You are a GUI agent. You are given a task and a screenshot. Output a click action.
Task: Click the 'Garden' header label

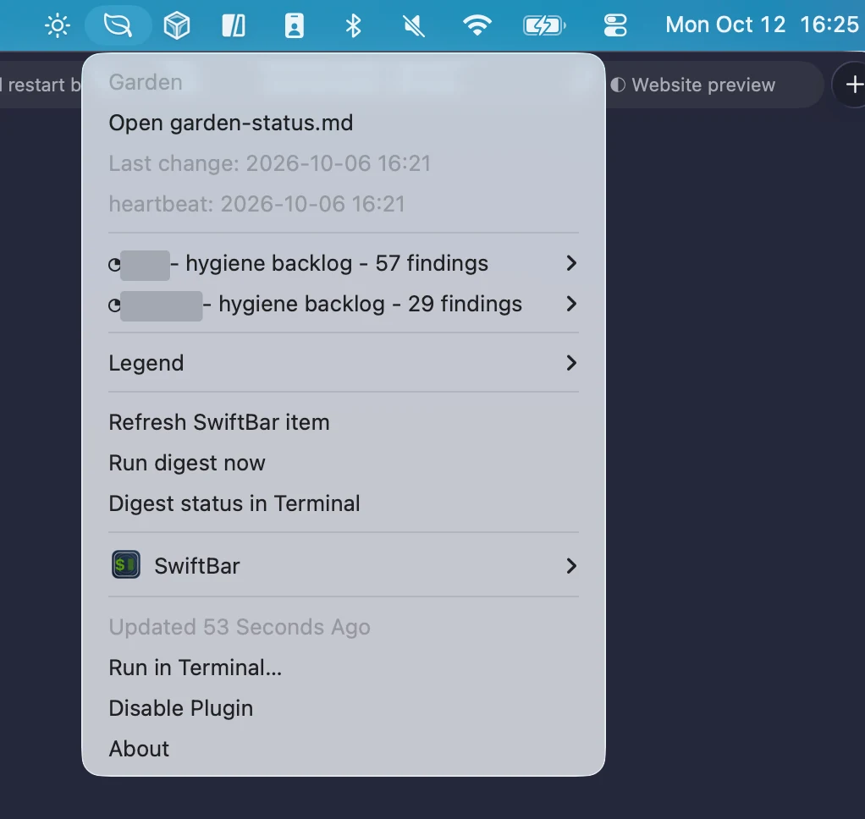pyautogui.click(x=145, y=82)
